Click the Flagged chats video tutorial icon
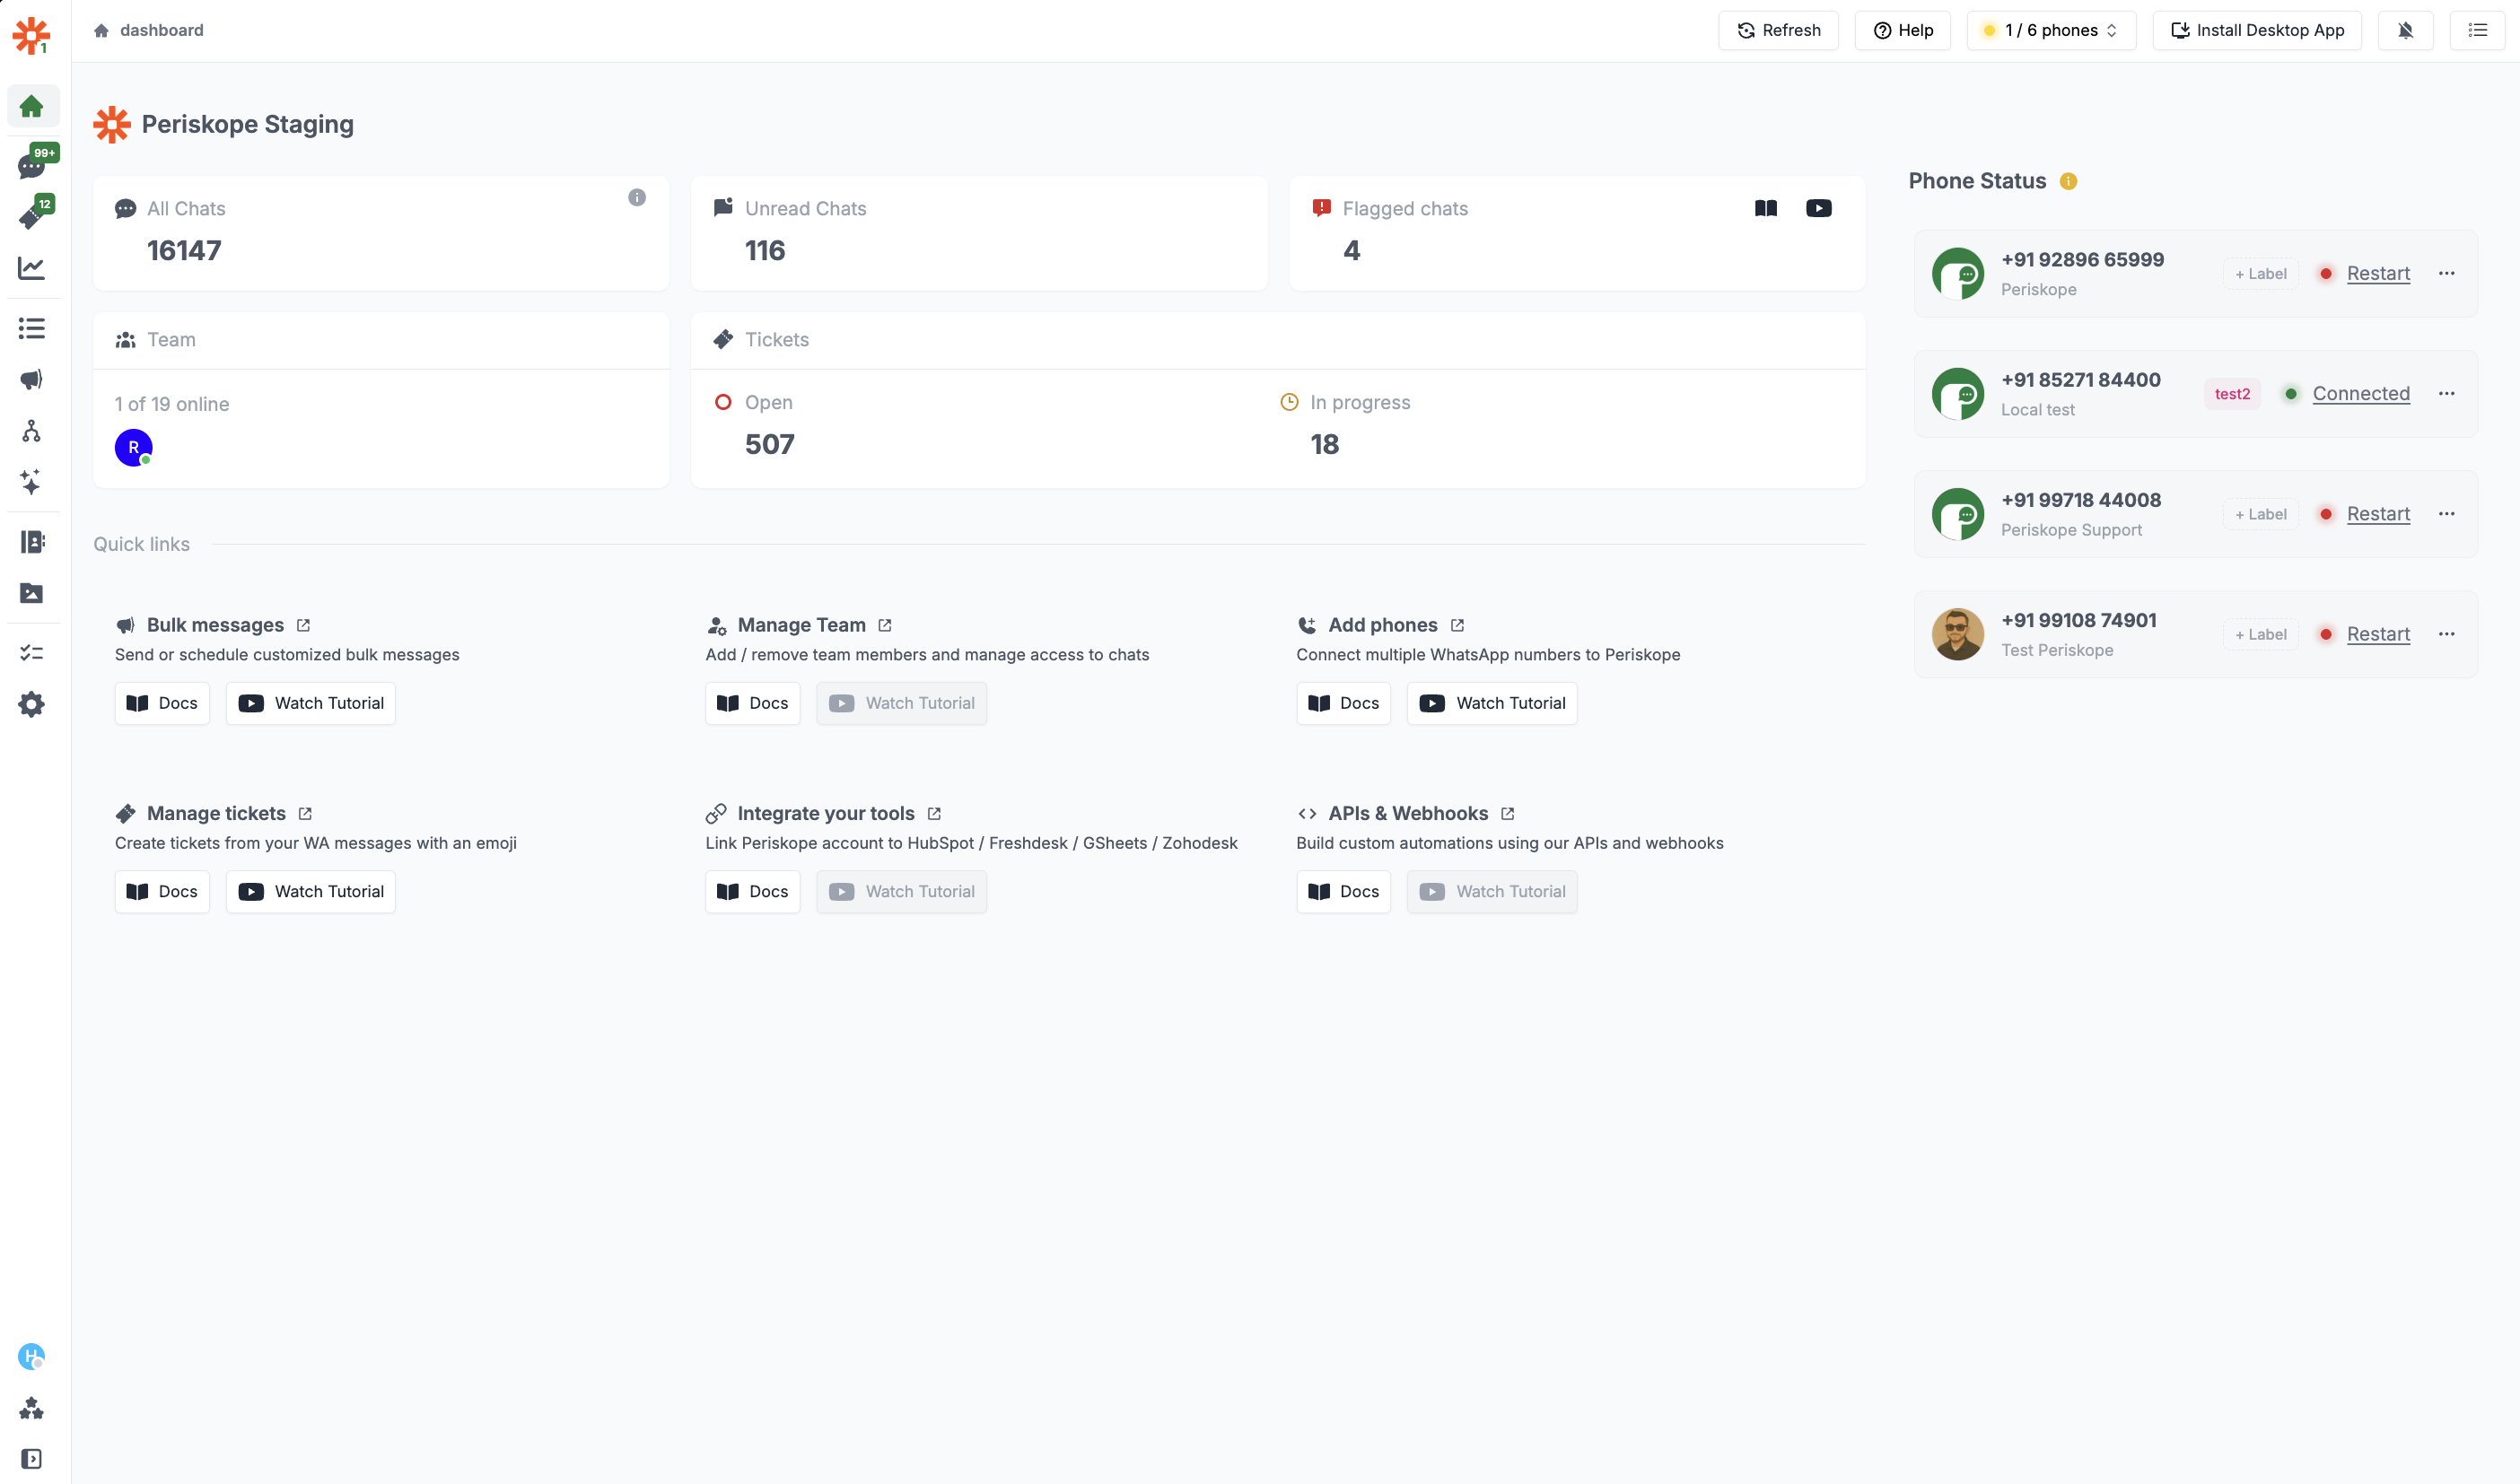 point(1818,208)
